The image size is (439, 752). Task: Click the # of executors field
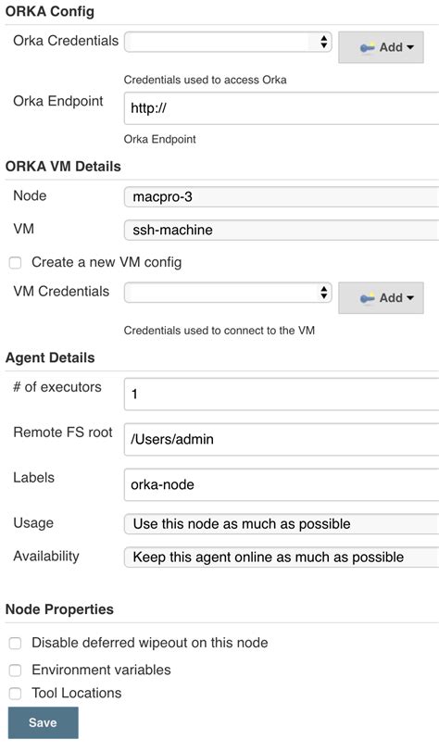282,394
